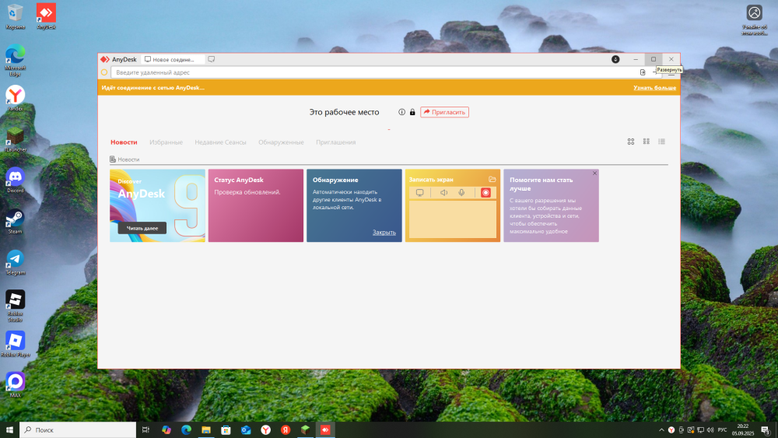Click the Статус AnyDesk card
This screenshot has height=438, width=778.
255,205
